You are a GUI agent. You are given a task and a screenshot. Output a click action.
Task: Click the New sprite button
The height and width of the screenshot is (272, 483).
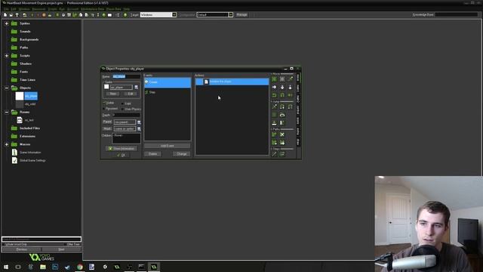point(113,94)
